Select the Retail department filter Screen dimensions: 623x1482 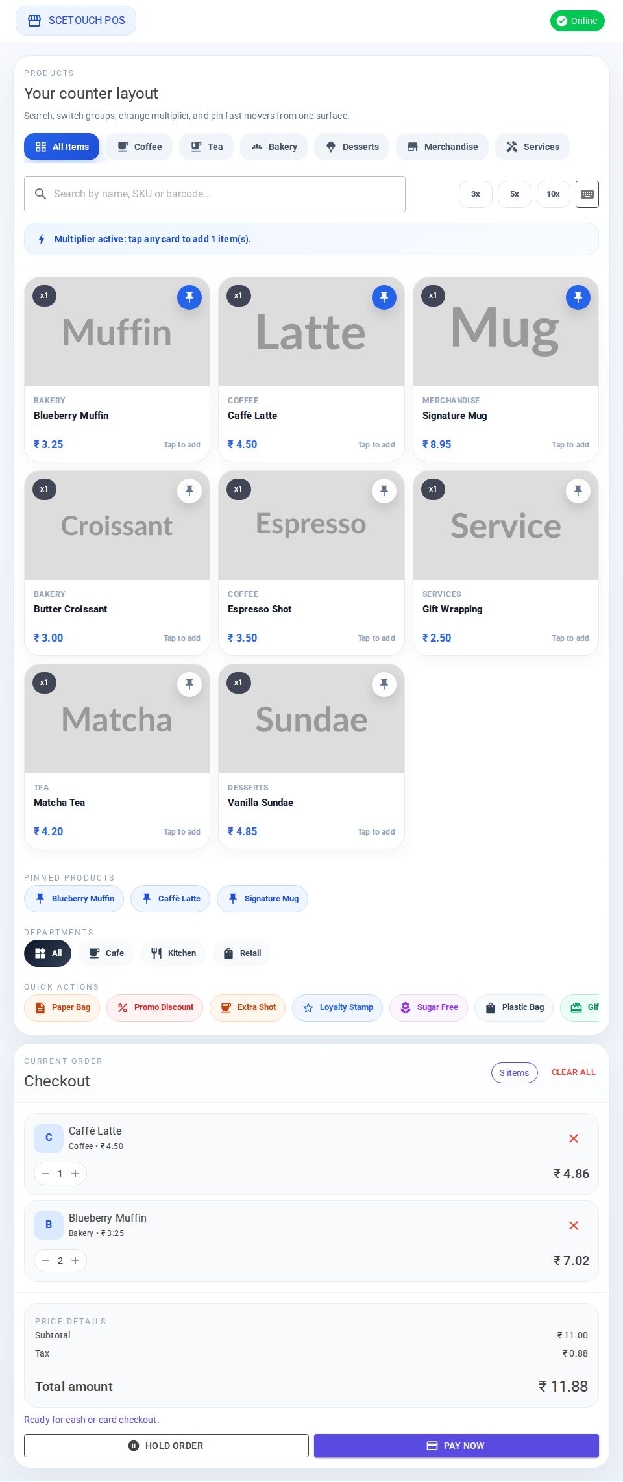point(241,953)
